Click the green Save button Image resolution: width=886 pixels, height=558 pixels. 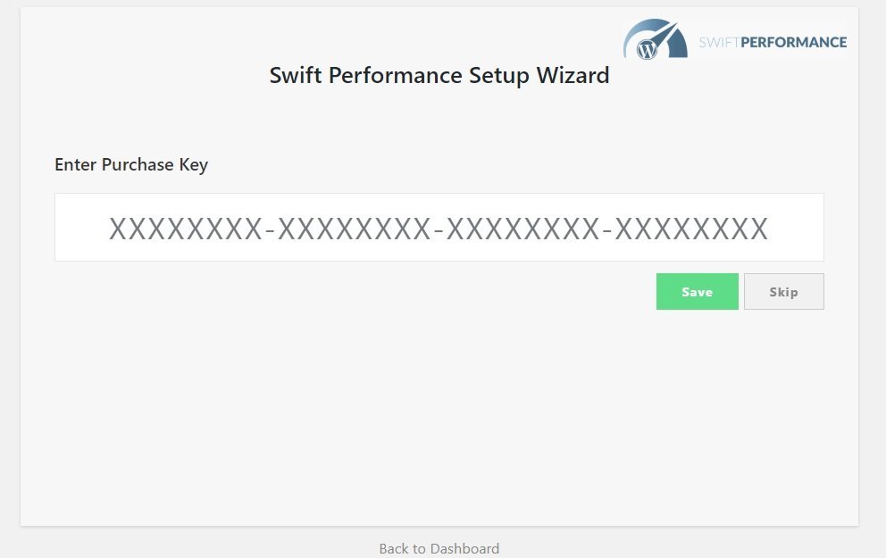[698, 291]
